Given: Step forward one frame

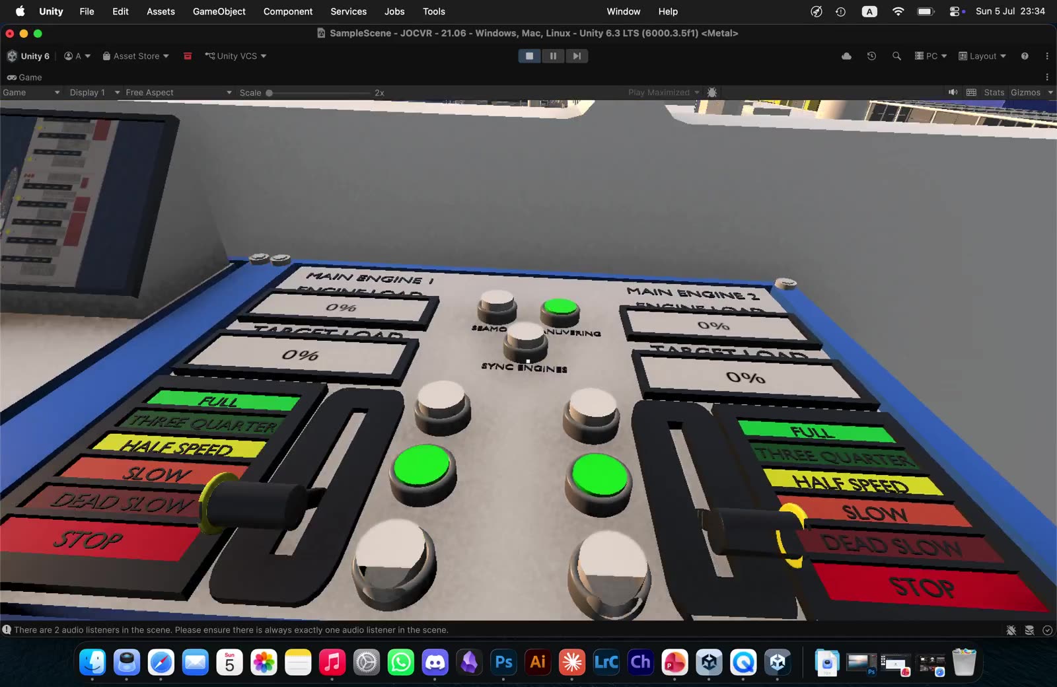Looking at the screenshot, I should (x=577, y=56).
